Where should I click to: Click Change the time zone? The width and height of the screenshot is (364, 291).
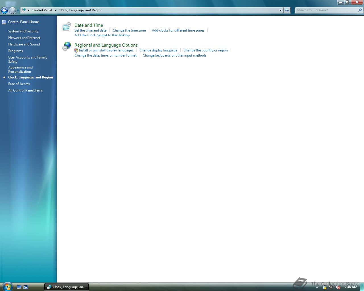pos(129,30)
